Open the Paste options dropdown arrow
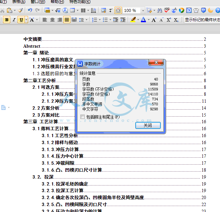The width and height of the screenshot is (220, 212). point(15,10)
